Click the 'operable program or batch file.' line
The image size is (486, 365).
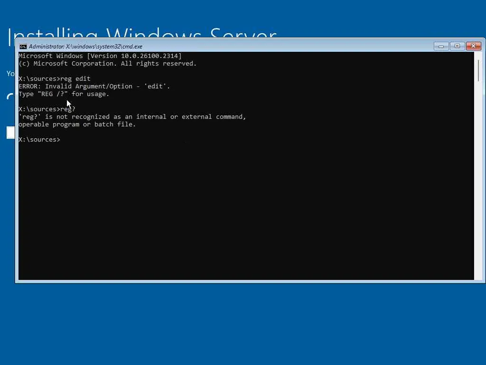pos(77,125)
